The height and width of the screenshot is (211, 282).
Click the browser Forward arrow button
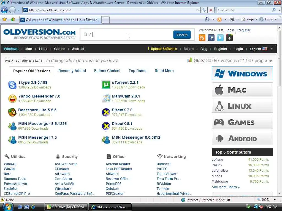coord(12,10)
